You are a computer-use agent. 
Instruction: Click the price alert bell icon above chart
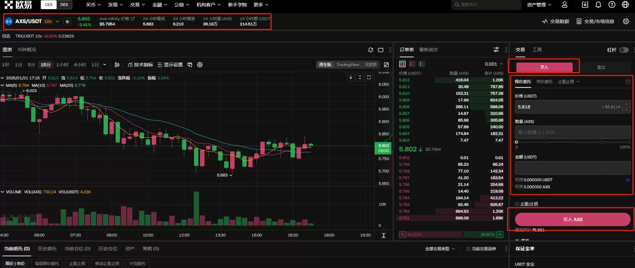coord(371,50)
